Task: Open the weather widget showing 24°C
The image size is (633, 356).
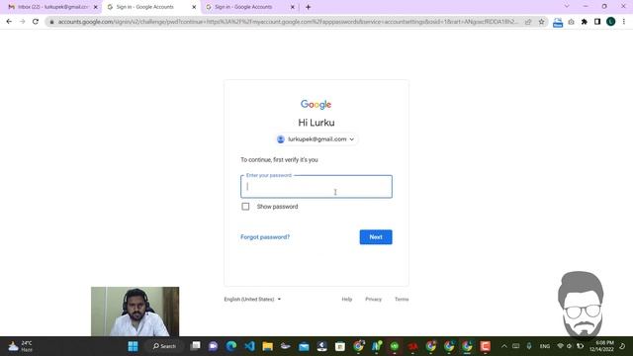Action: pyautogui.click(x=21, y=346)
